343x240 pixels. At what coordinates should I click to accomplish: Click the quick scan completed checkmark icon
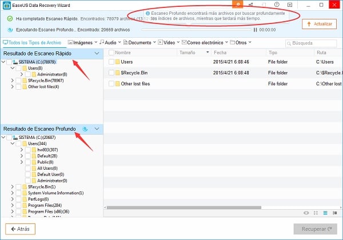pyautogui.click(x=10, y=19)
